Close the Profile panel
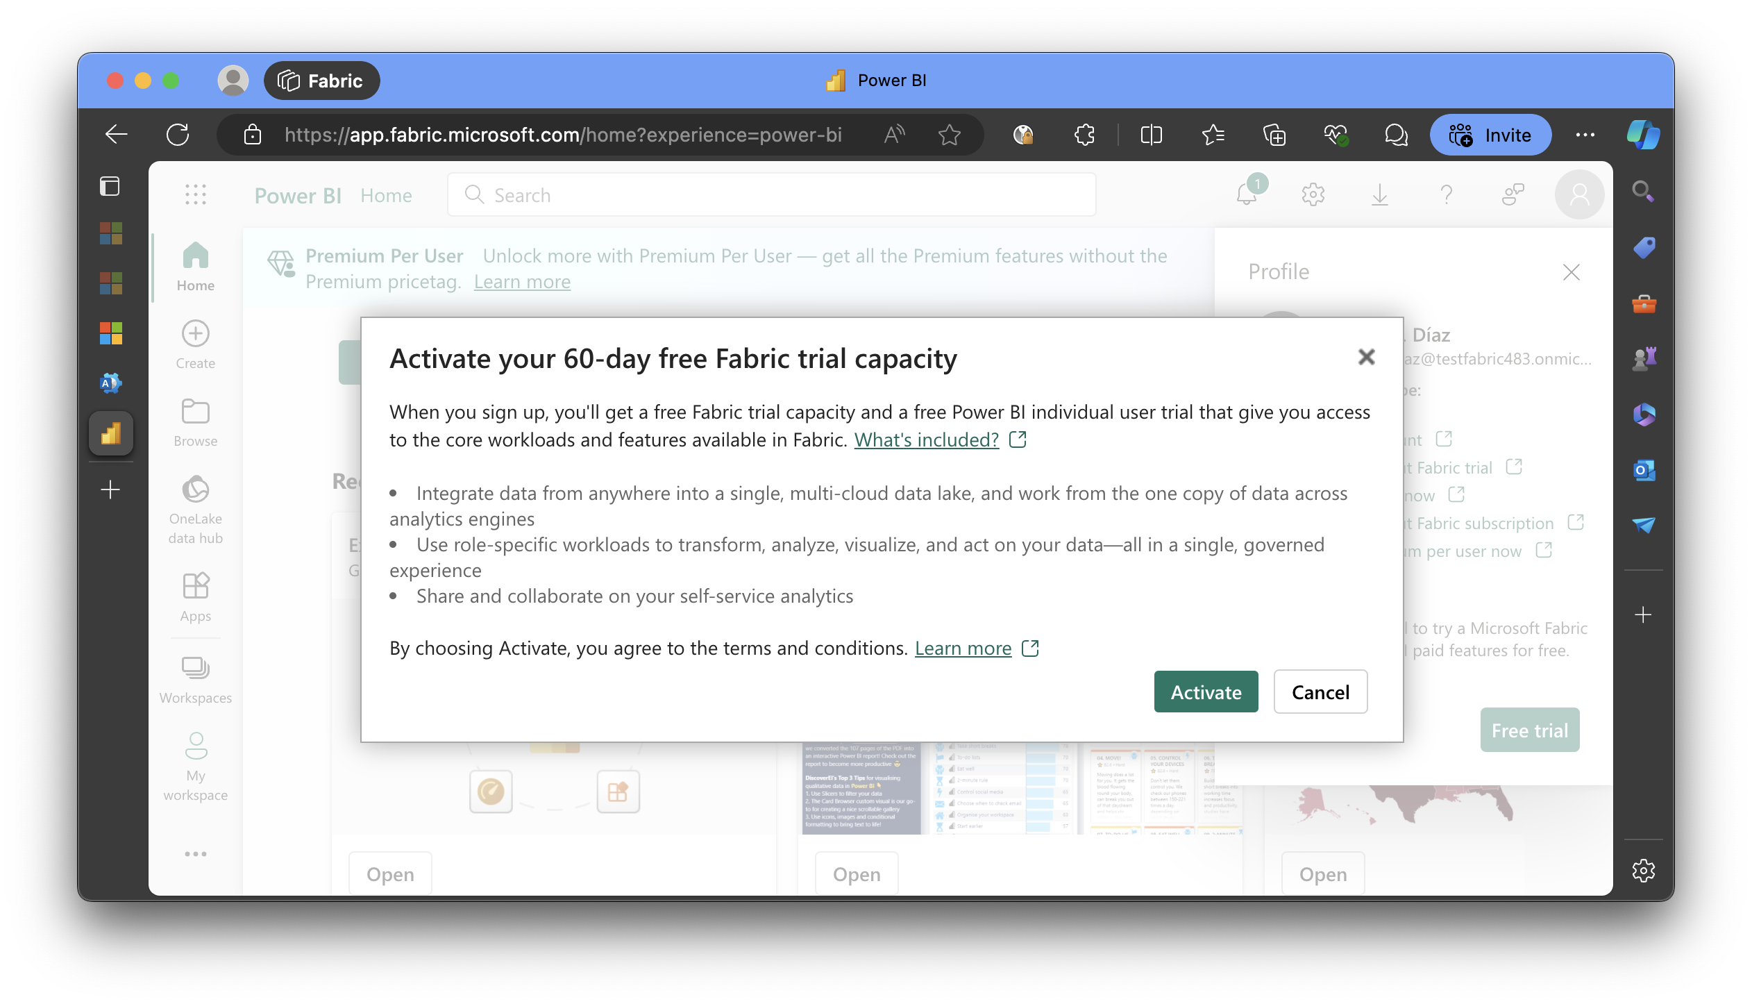Viewport: 1752px width, 1004px height. (x=1571, y=272)
